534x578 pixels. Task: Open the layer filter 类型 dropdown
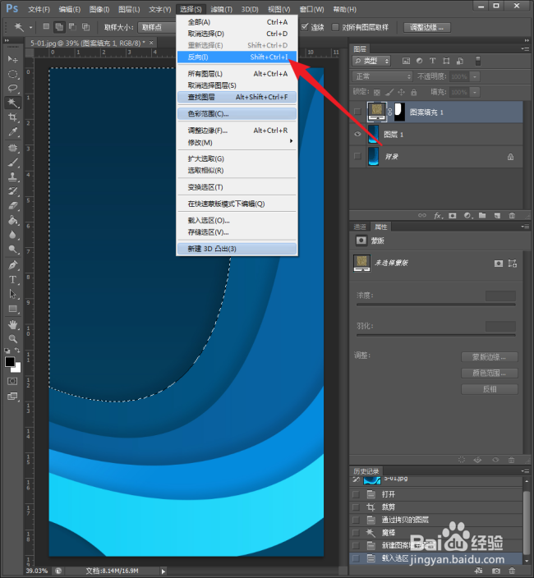(x=371, y=61)
